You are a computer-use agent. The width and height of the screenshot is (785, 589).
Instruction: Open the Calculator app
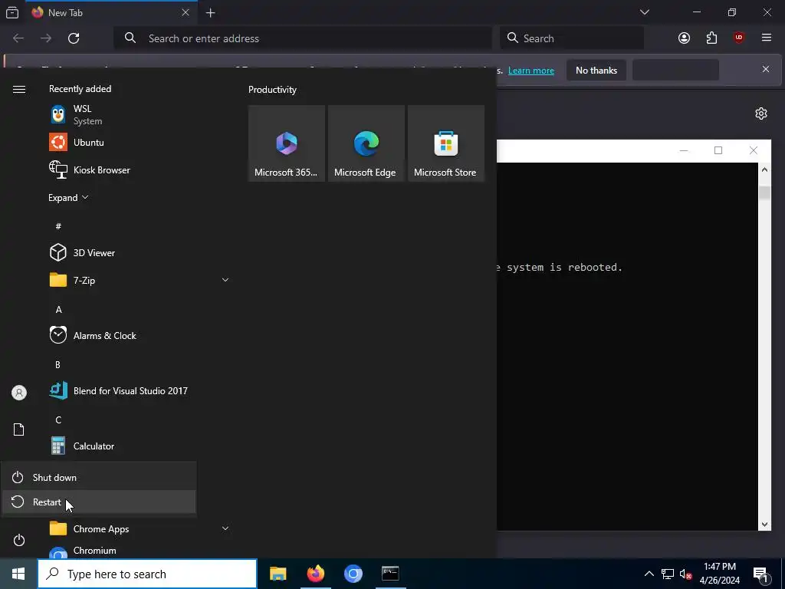(140, 446)
